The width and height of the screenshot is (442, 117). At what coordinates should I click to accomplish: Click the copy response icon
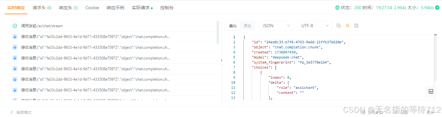(339, 26)
